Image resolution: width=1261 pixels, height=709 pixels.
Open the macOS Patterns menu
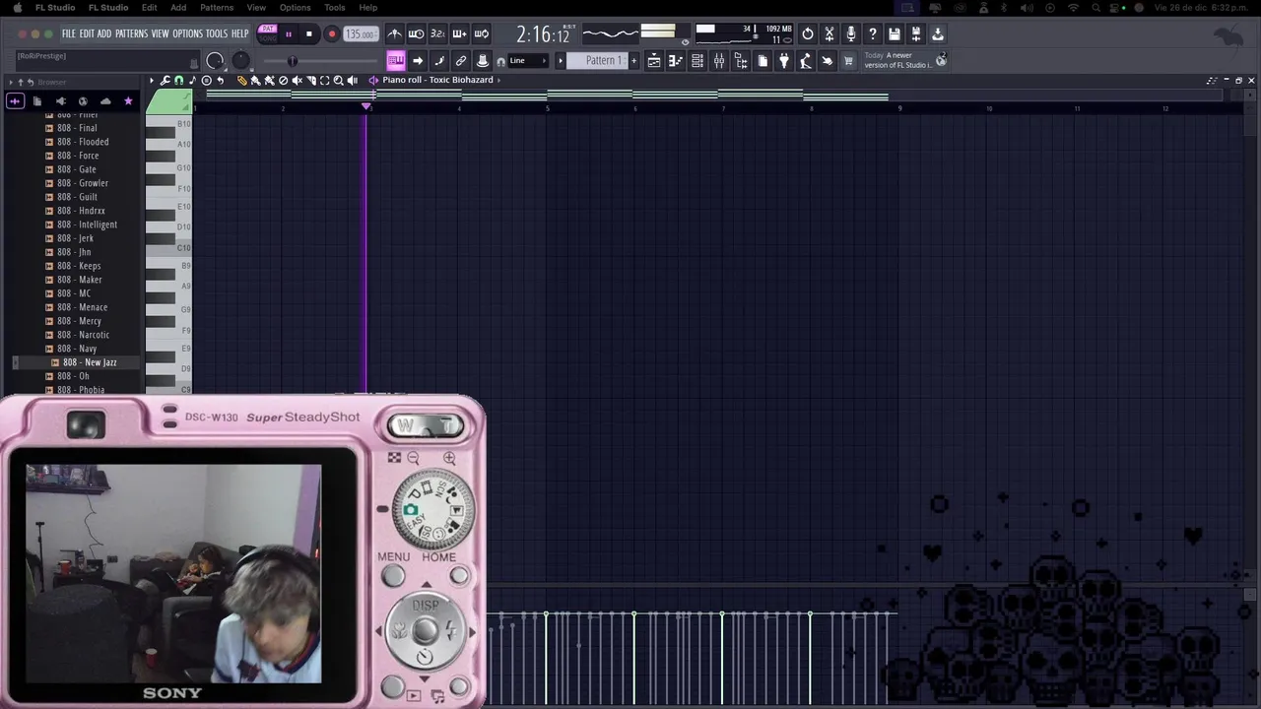[x=217, y=8]
